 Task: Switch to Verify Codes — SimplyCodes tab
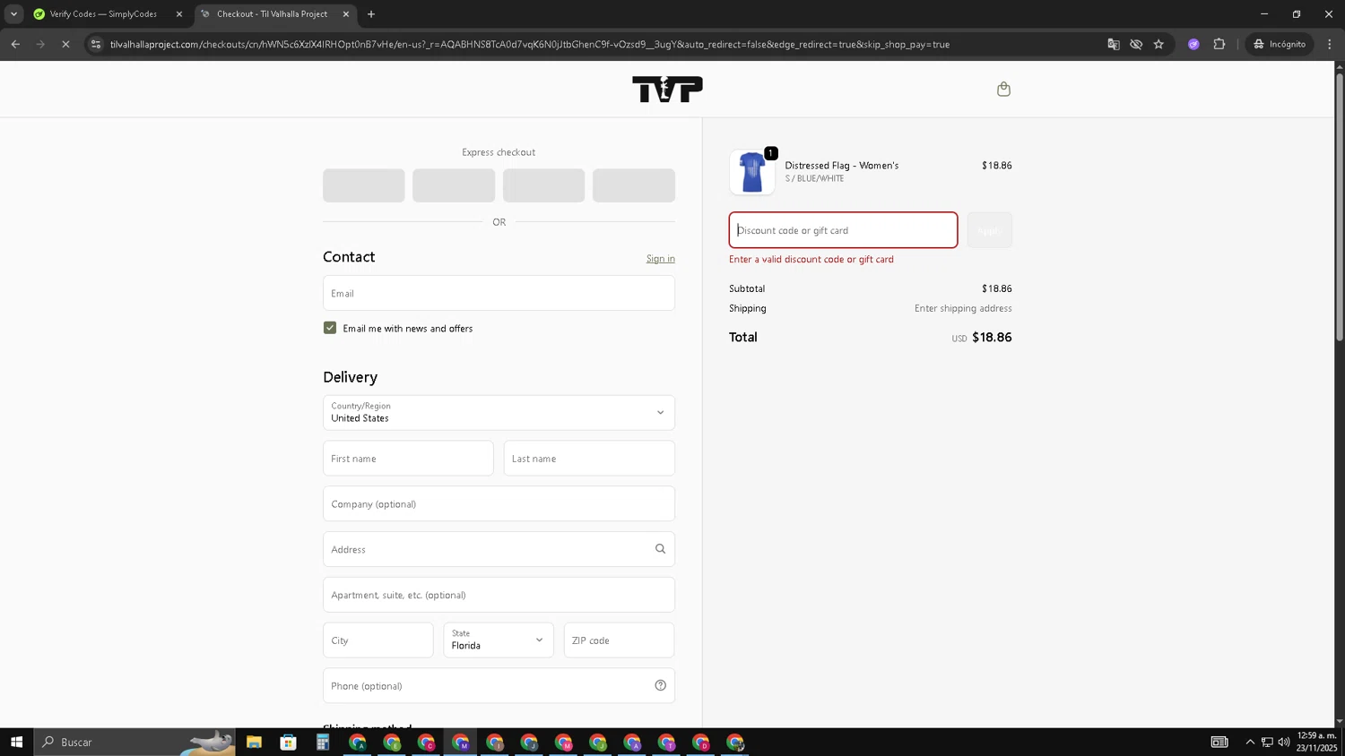[103, 14]
